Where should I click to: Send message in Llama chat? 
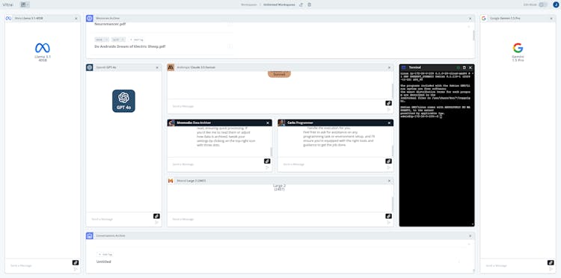(x=76, y=269)
